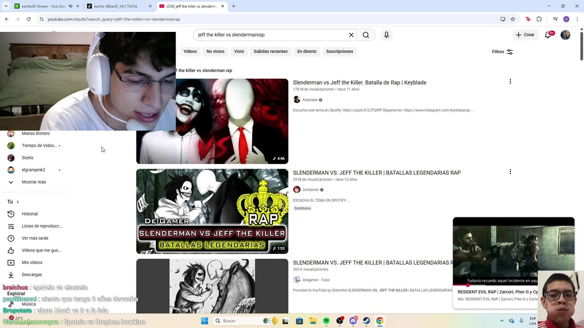Select the No vistos filter chip

tap(215, 51)
